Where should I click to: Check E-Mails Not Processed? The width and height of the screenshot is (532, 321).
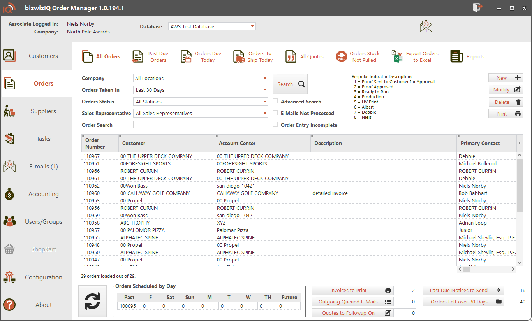pos(275,113)
